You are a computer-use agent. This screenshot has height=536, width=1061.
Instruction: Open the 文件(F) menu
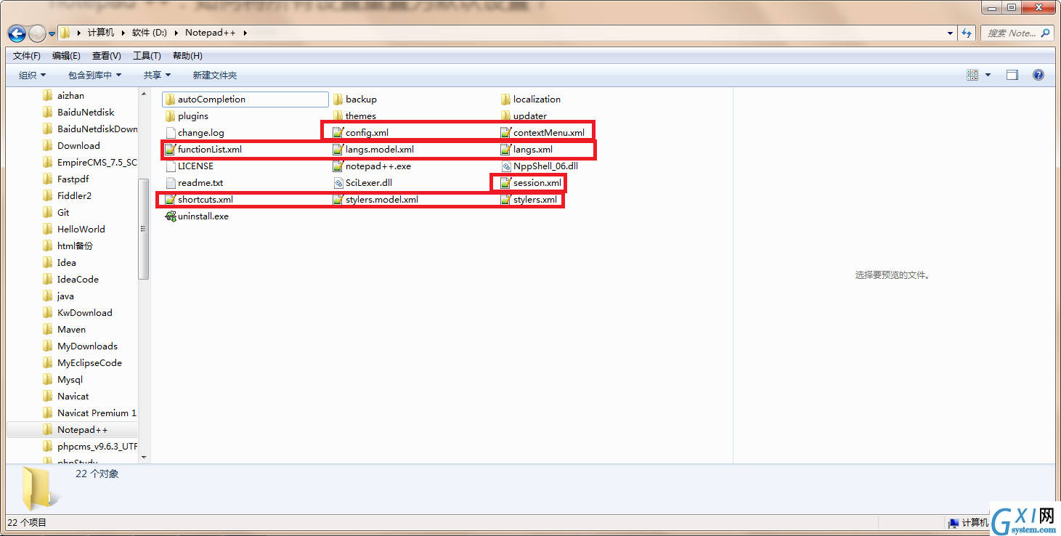tap(27, 56)
